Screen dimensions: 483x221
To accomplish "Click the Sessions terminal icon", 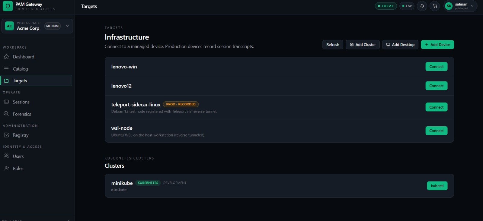I will point(6,102).
